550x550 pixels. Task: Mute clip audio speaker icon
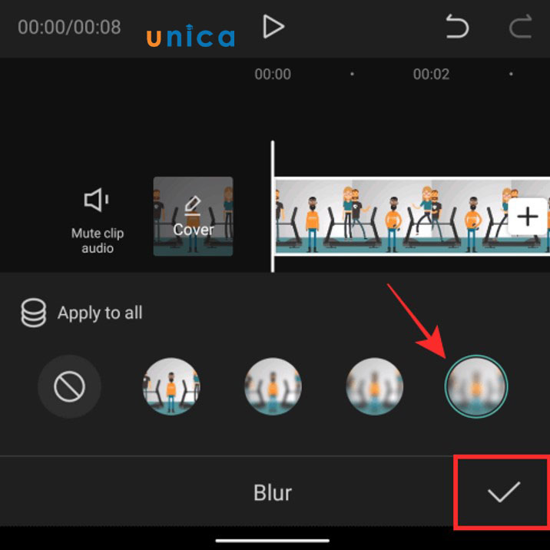(x=97, y=200)
